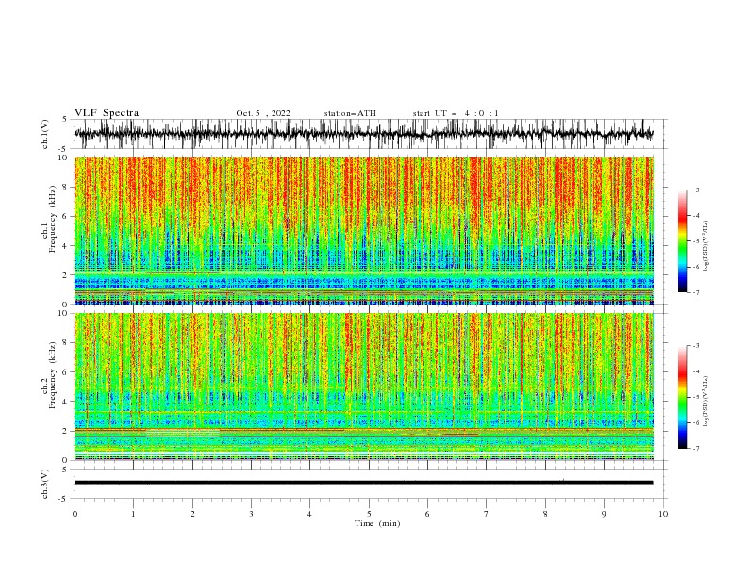Click time axis tick label "6"
Screen dimensions: 747x577
427,514
